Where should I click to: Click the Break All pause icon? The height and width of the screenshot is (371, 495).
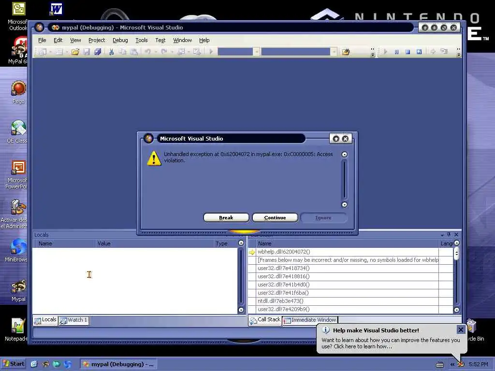396,52
